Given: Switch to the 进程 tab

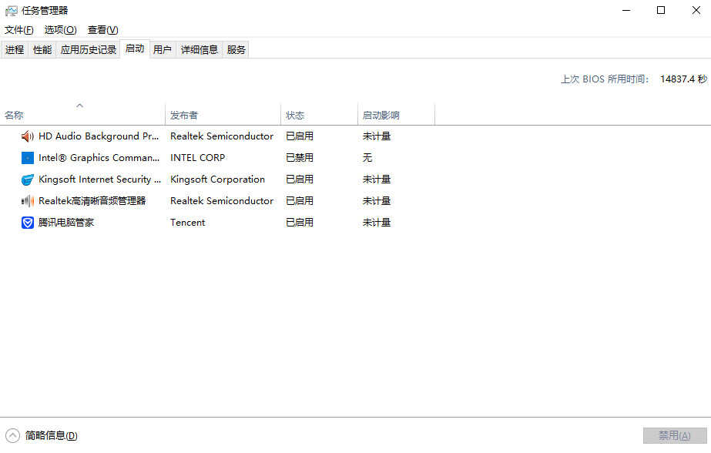Looking at the screenshot, I should coord(15,49).
